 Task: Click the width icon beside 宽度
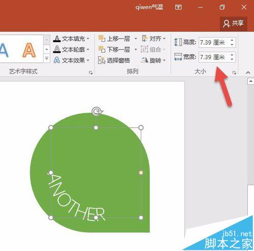coord(178,57)
